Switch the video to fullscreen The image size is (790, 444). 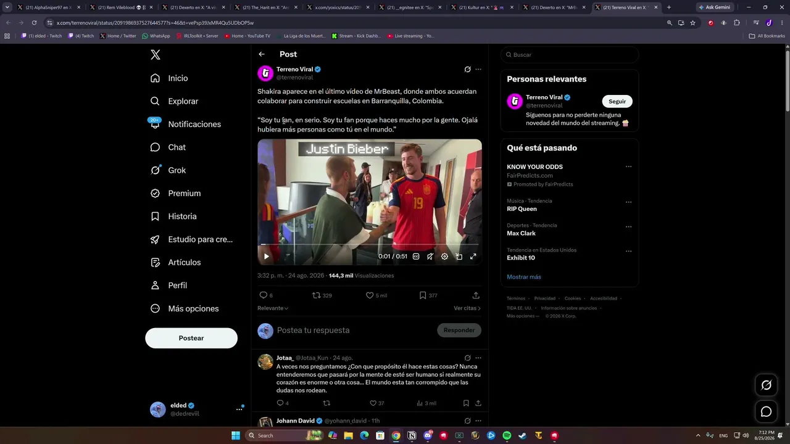pos(473,257)
